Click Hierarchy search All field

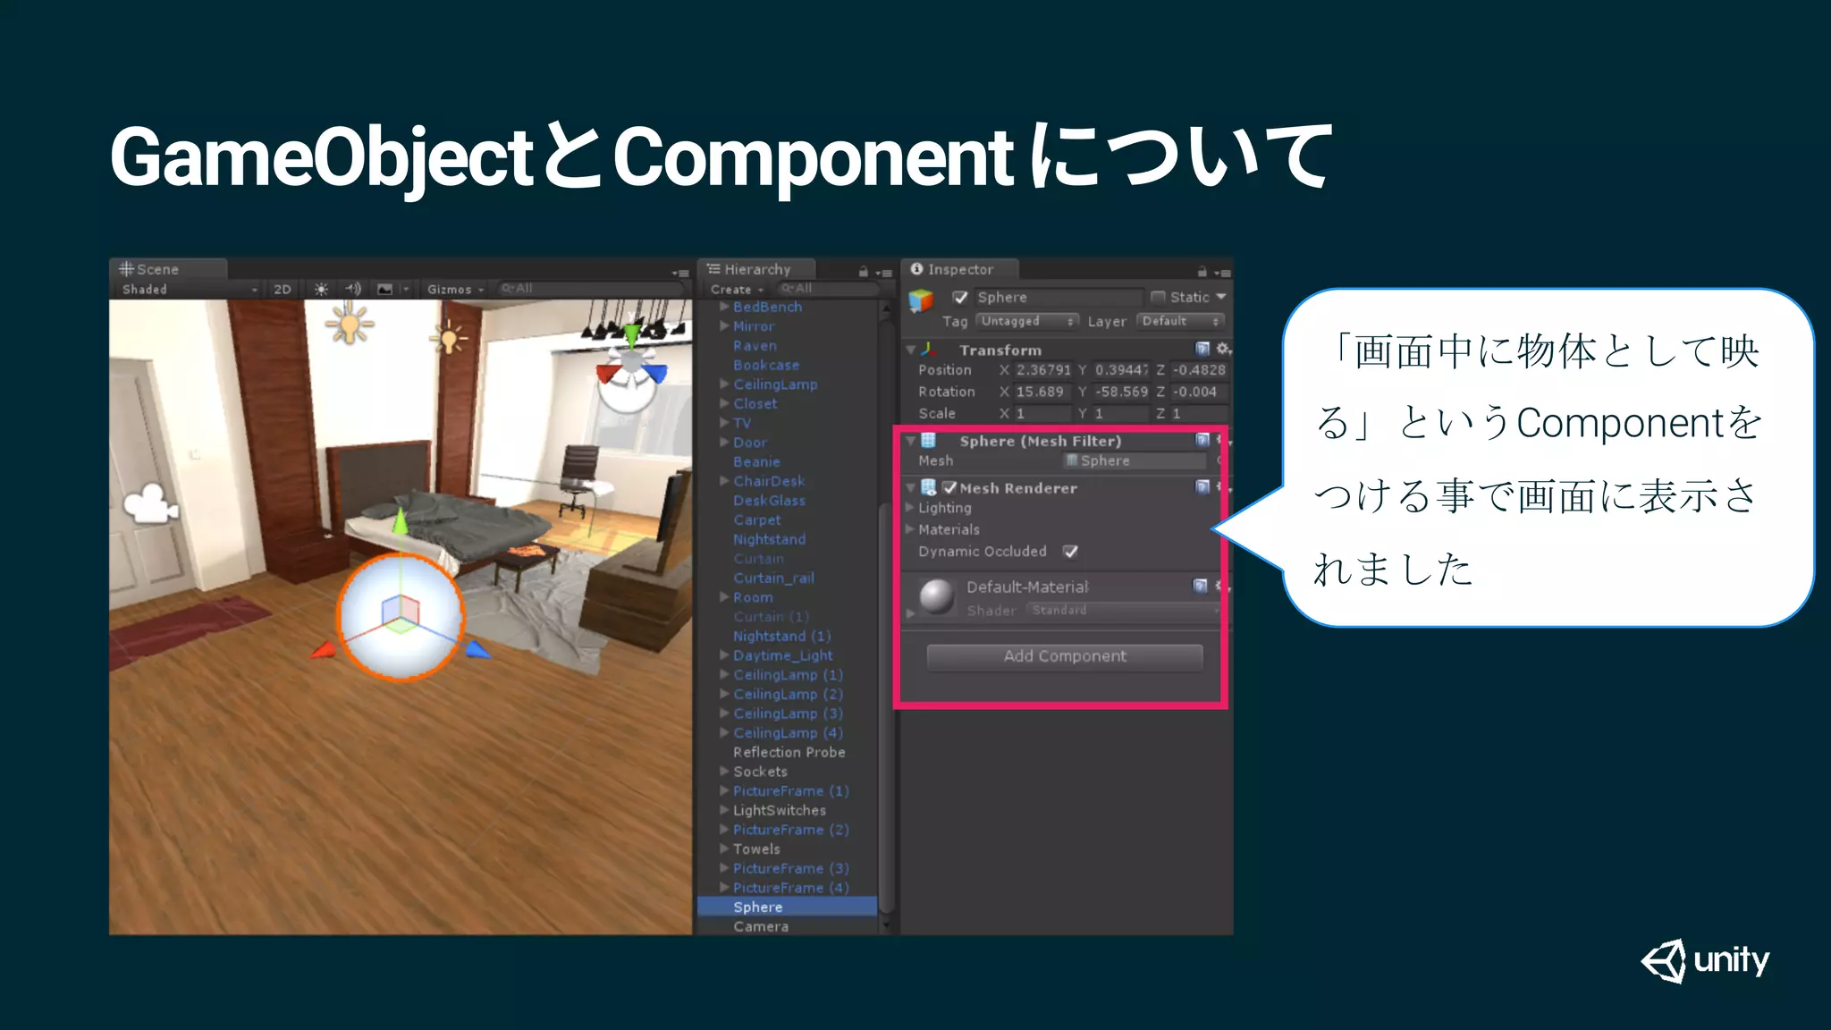click(827, 289)
